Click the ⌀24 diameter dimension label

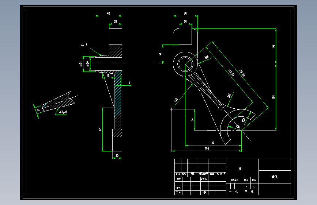[81, 64]
